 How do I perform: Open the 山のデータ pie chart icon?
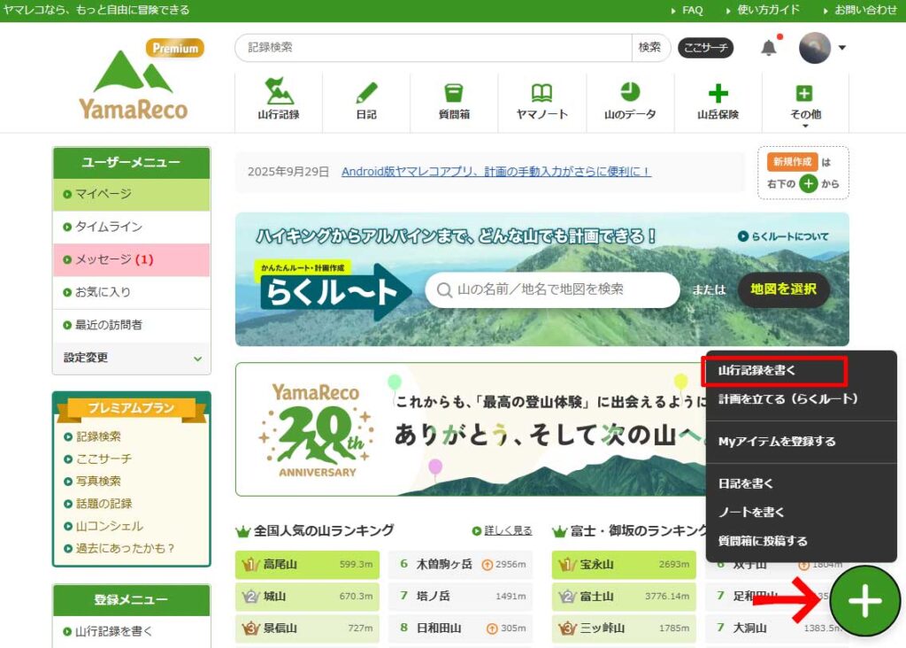pyautogui.click(x=629, y=93)
